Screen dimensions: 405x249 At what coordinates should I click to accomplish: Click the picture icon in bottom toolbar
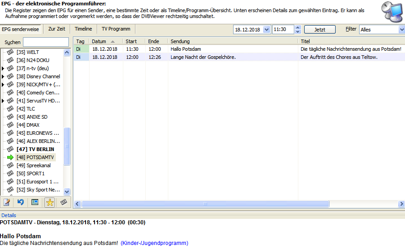point(35,202)
